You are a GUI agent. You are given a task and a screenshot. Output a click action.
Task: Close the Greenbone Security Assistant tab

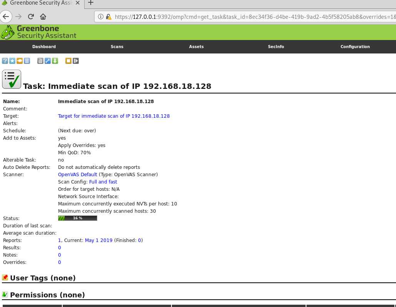78,3
